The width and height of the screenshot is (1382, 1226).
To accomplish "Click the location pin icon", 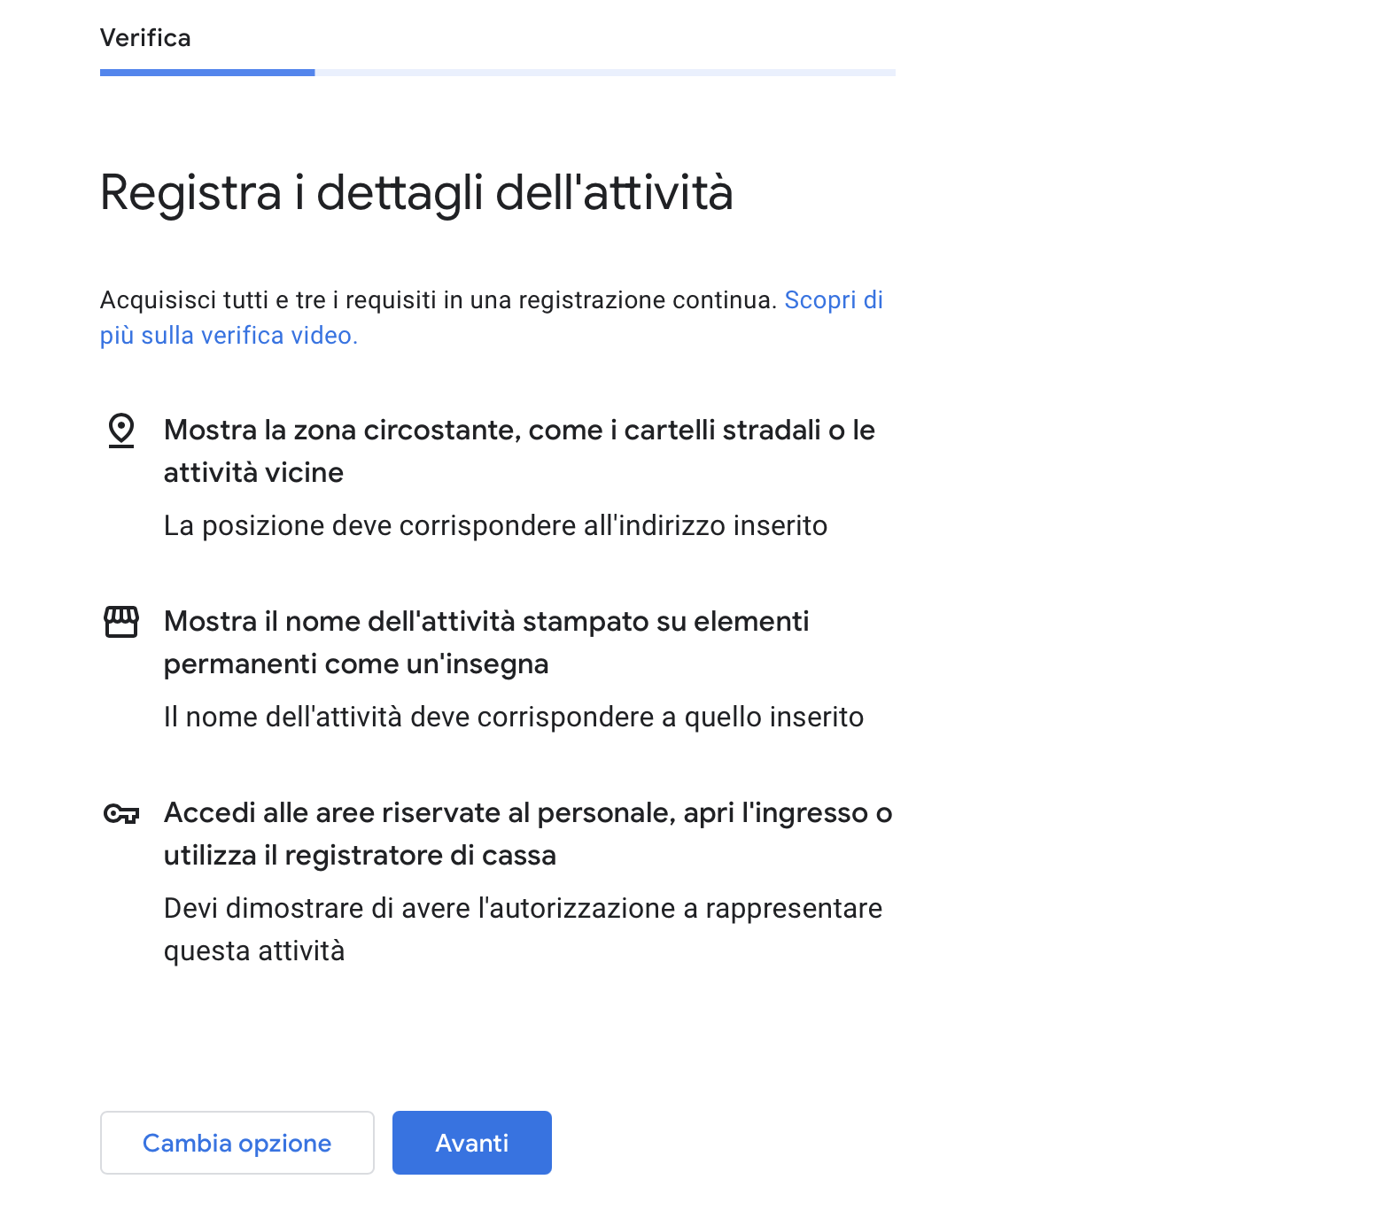I will pos(121,431).
